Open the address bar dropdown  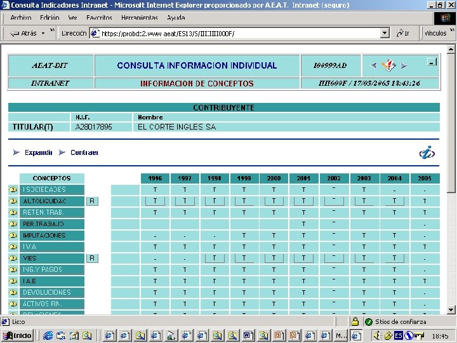tap(385, 33)
